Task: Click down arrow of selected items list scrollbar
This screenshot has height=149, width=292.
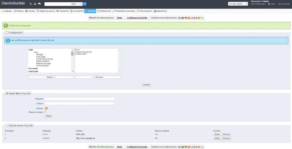Action: (x=119, y=71)
